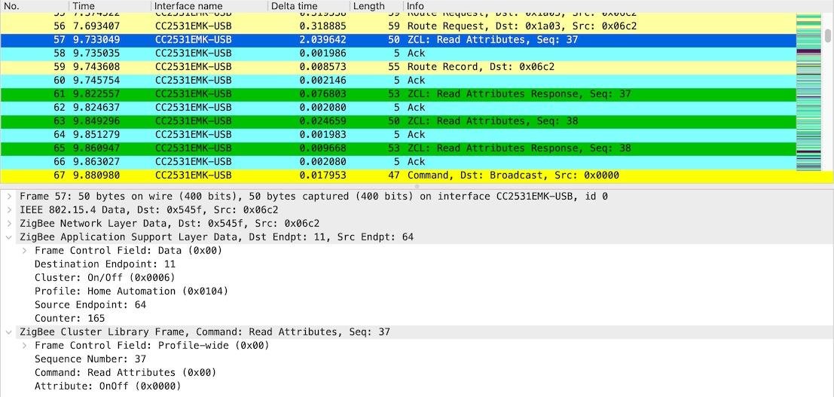Sort by the Time column header
The height and width of the screenshot is (397, 834).
click(x=110, y=6)
